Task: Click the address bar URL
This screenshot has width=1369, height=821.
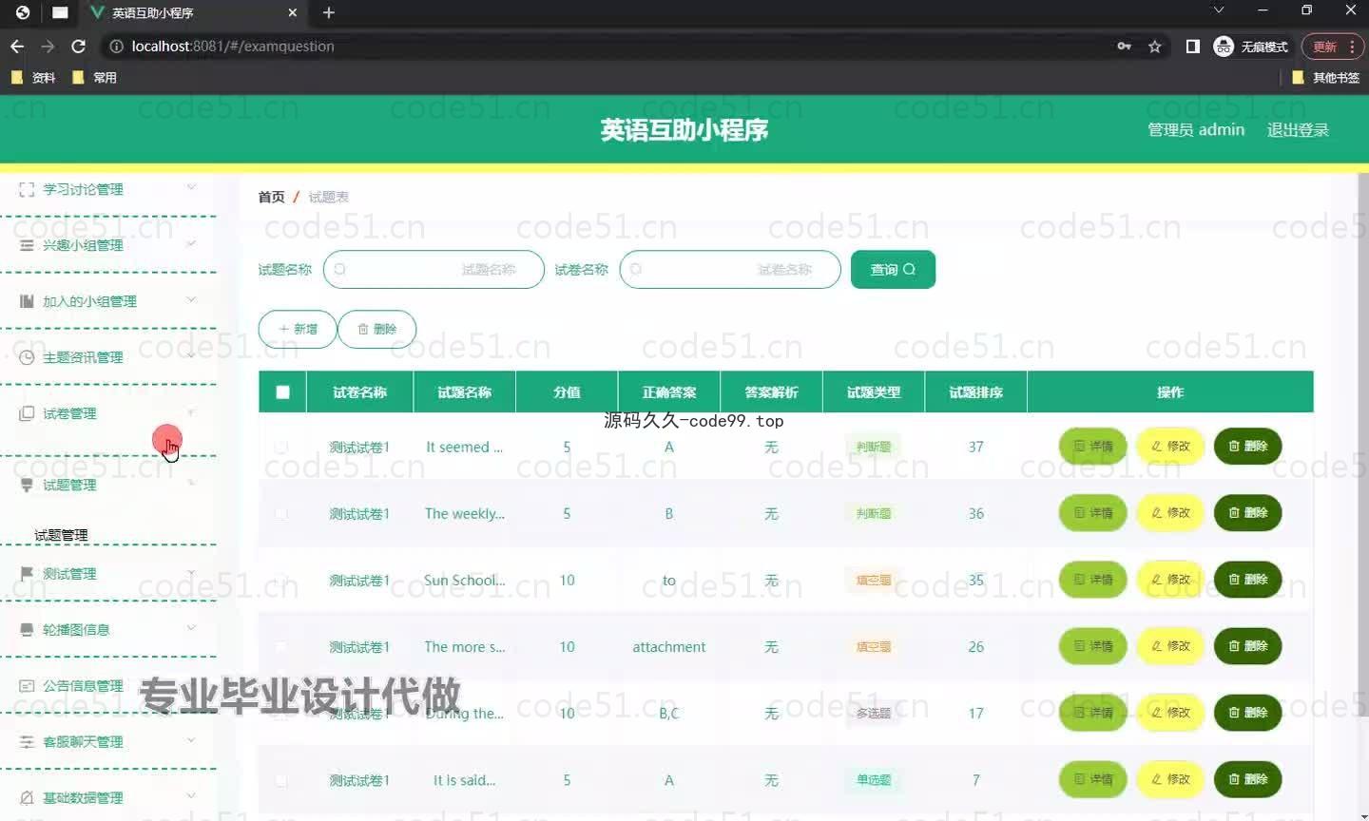Action: pos(233,46)
